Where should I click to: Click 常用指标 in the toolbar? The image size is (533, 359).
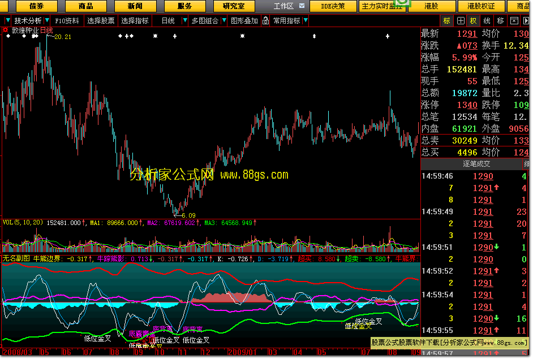pyautogui.click(x=286, y=21)
